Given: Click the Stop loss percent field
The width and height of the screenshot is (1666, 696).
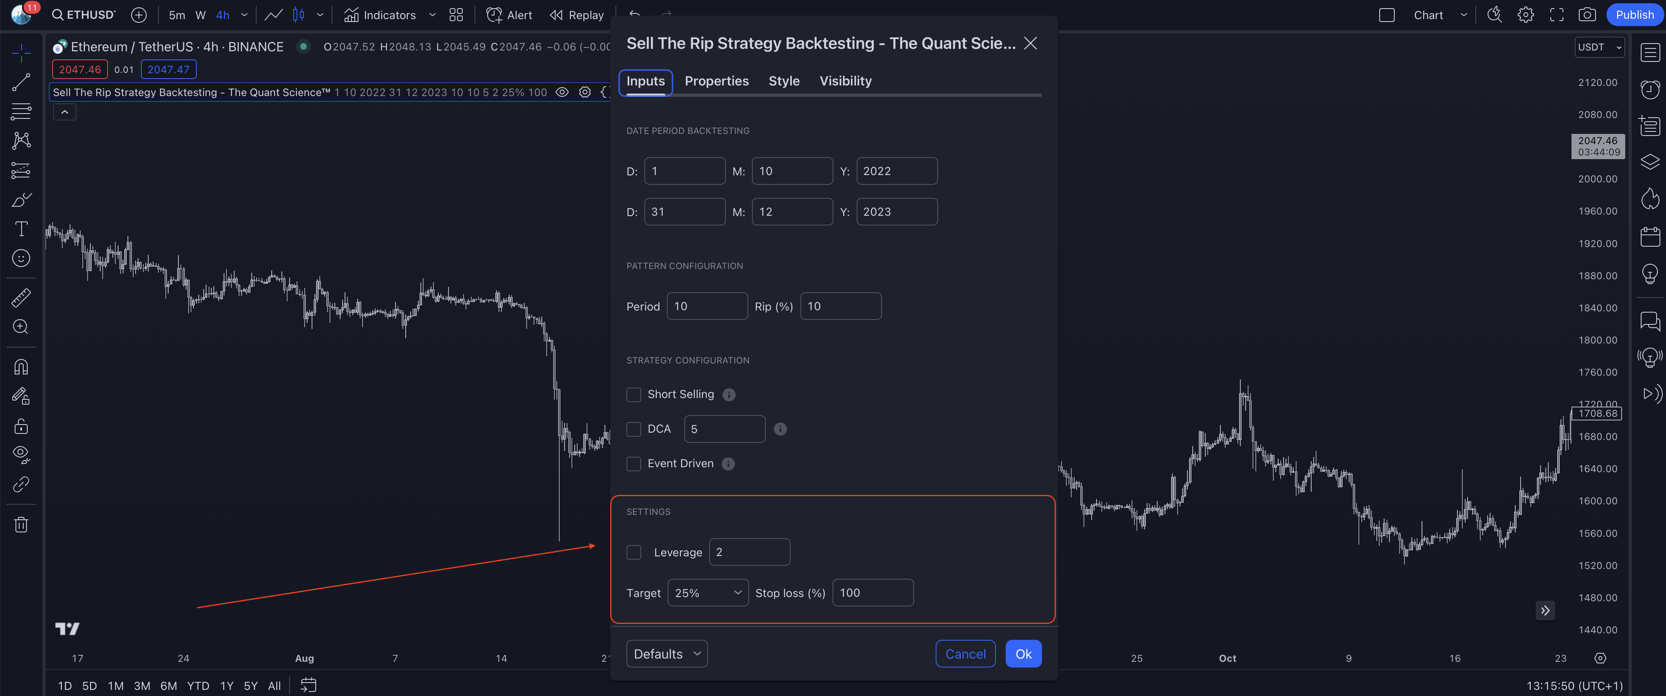Looking at the screenshot, I should click(873, 593).
